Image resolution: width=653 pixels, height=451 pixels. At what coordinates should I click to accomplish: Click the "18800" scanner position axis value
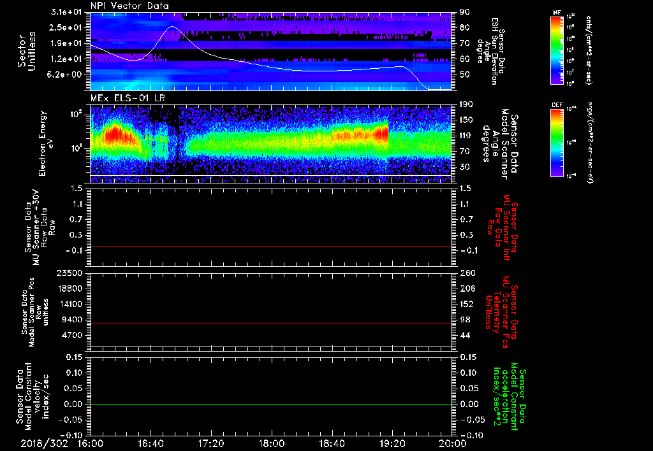click(70, 289)
